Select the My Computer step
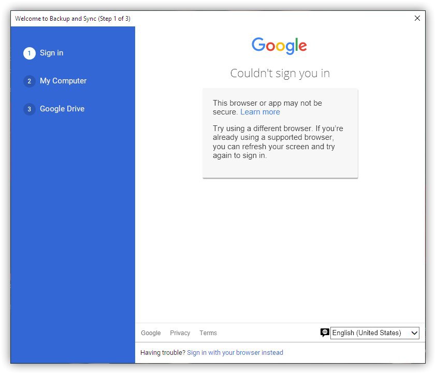The image size is (436, 374). [63, 81]
